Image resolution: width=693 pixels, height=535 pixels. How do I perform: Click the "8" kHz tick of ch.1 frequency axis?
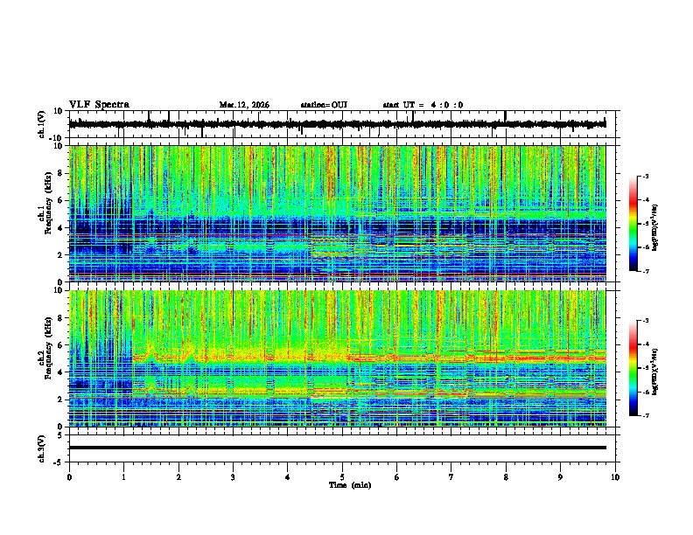(61, 173)
